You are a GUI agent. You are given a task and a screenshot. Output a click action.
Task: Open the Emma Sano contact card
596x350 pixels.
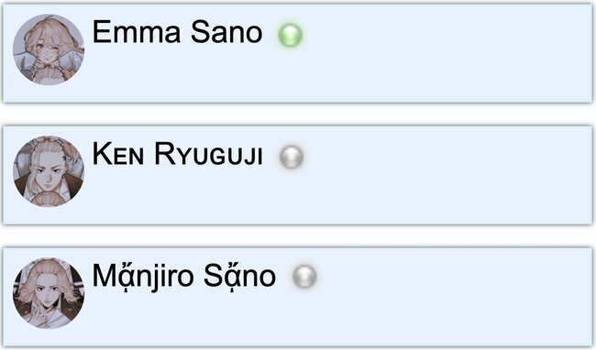[297, 53]
